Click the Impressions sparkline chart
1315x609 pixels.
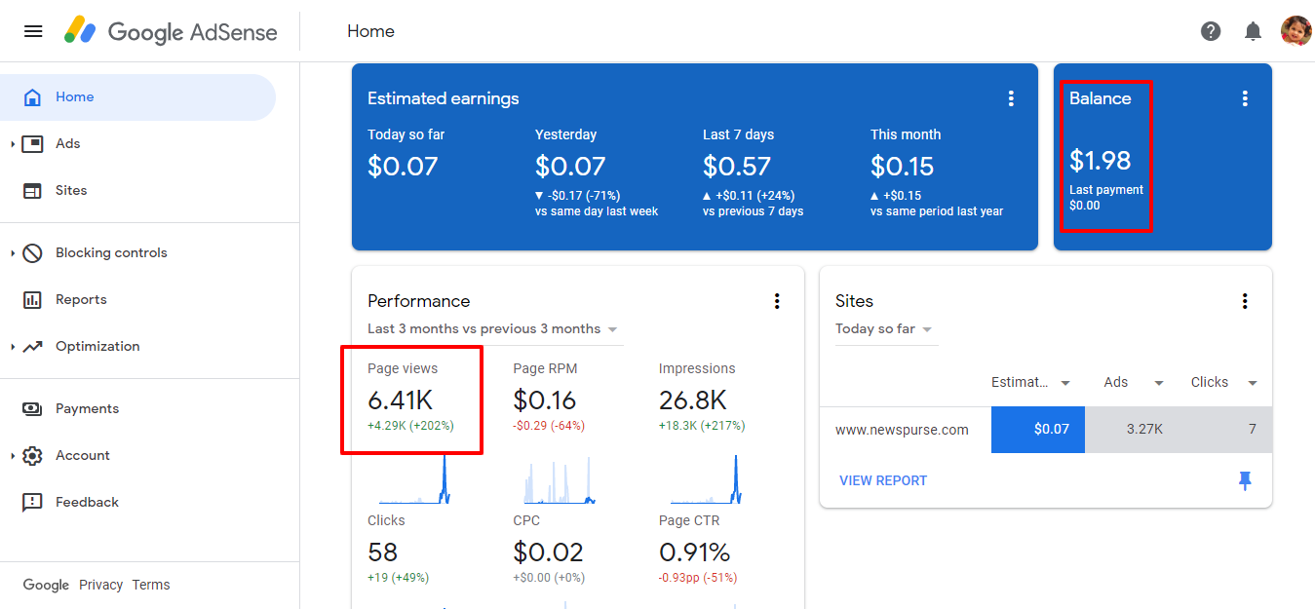coord(706,479)
